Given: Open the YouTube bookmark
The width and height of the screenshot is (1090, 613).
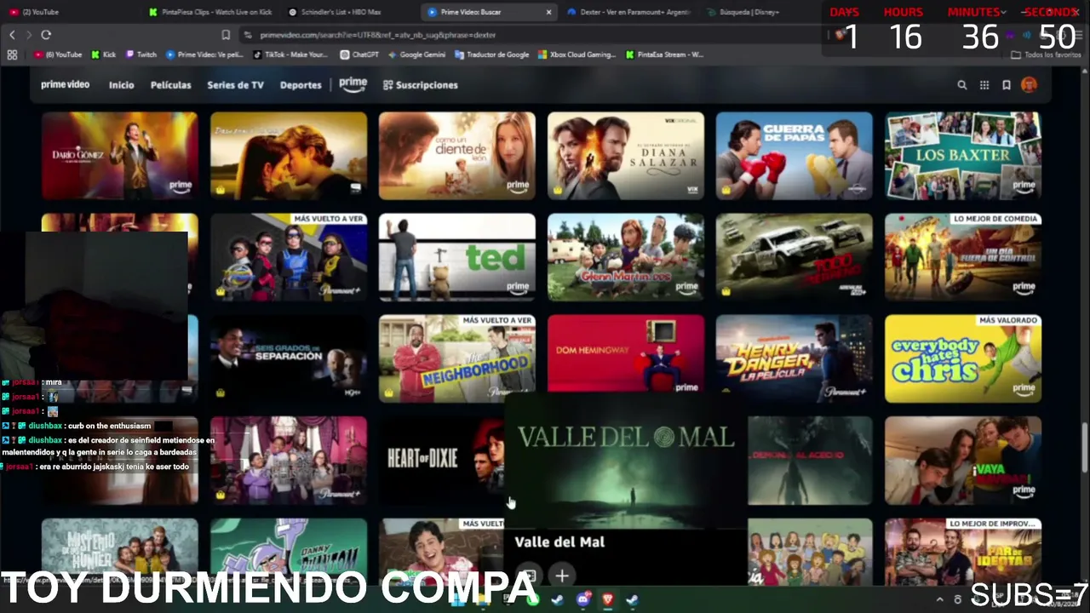Looking at the screenshot, I should (x=59, y=54).
